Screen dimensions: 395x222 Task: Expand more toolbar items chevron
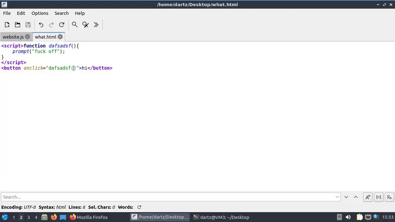pyautogui.click(x=96, y=25)
